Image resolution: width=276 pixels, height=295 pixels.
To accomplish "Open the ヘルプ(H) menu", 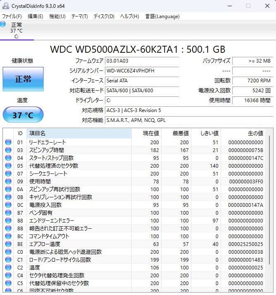I will tap(130, 16).
